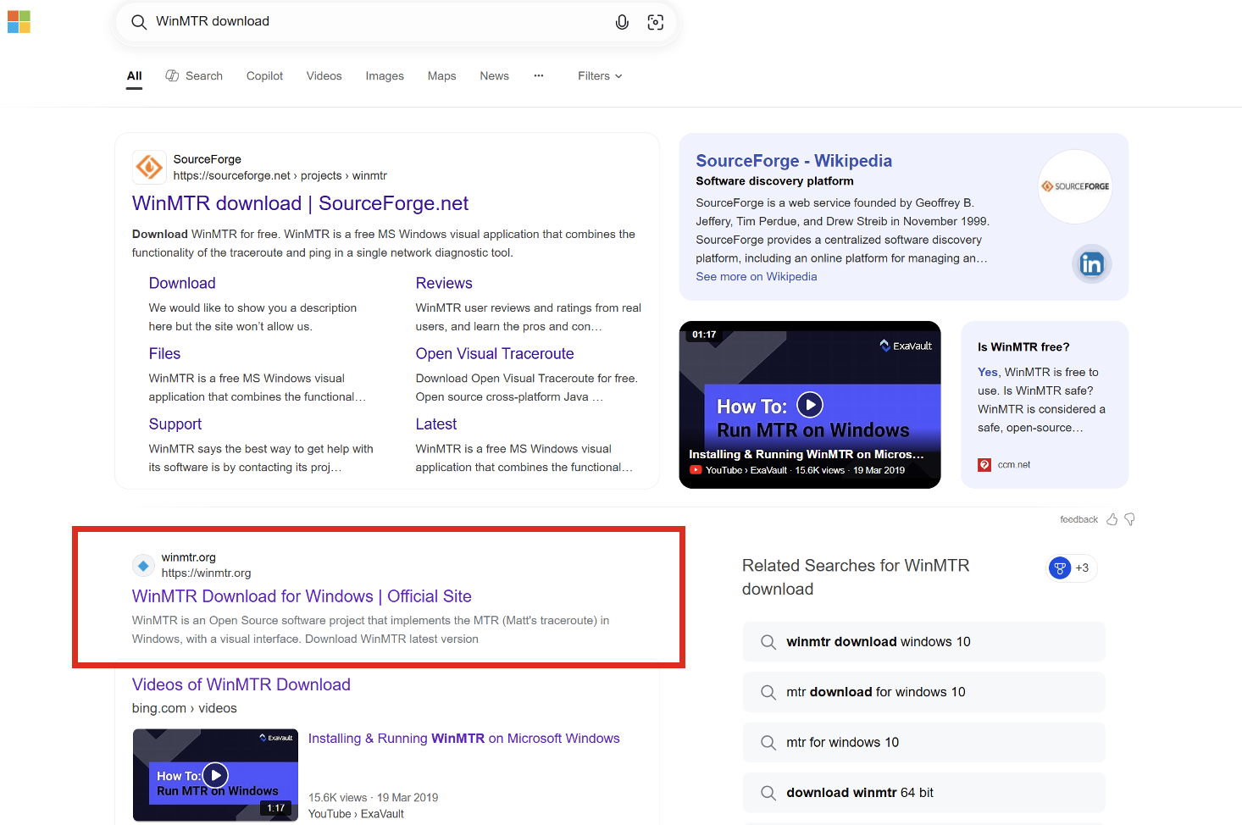This screenshot has height=825, width=1242.
Task: Open WinMTR Download for Windows Official Site
Action: pos(302,596)
